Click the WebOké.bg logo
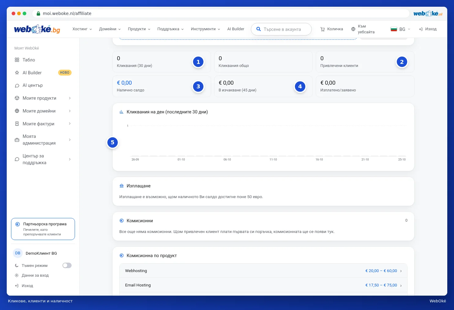The image size is (454, 310). (37, 29)
